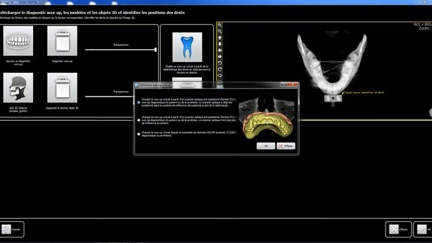This screenshot has width=432, height=243.
Task: Click the 'Supprimer wax-up' trash icon
Action: 62,40
